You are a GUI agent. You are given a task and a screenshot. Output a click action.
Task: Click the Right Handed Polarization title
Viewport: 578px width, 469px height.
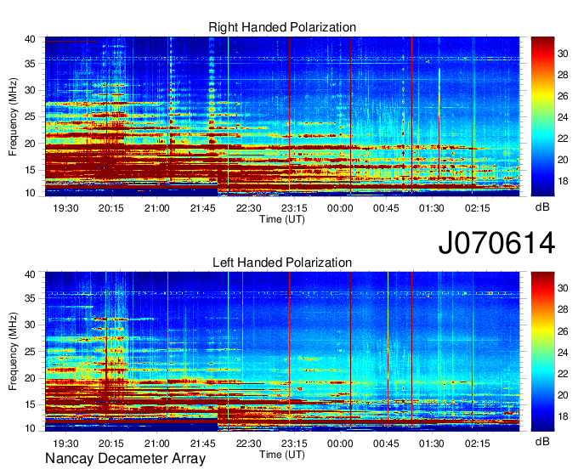click(x=282, y=27)
